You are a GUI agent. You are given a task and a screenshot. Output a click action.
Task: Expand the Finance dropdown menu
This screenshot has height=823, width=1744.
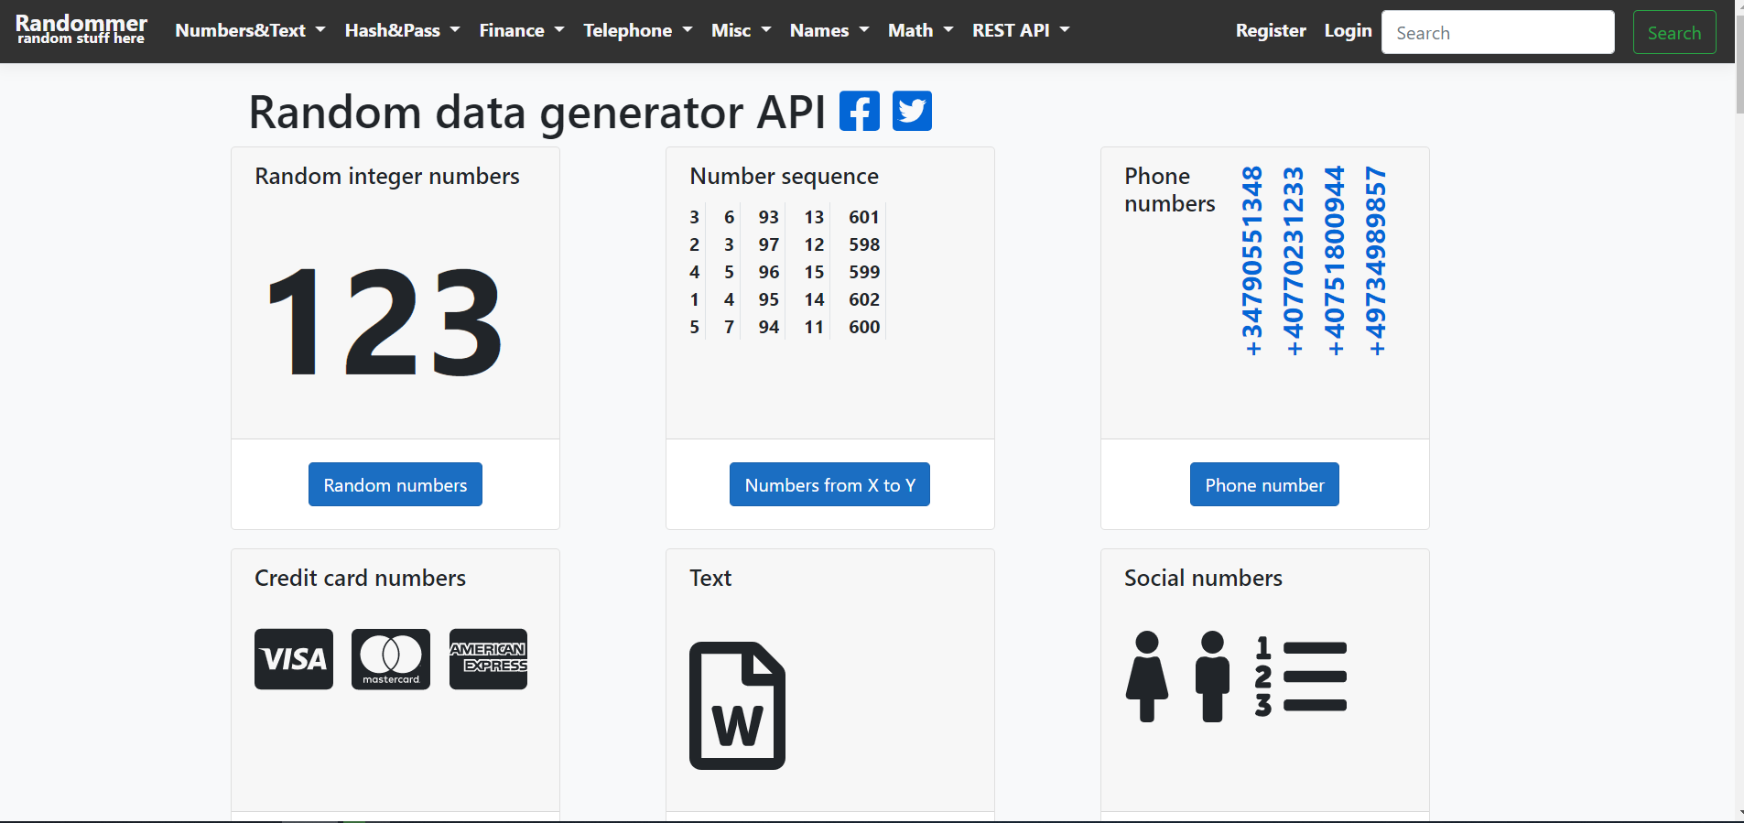click(522, 30)
